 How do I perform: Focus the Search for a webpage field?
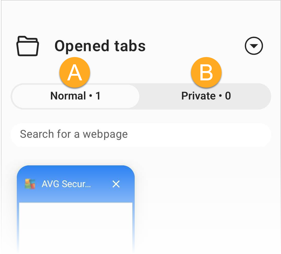point(141,134)
